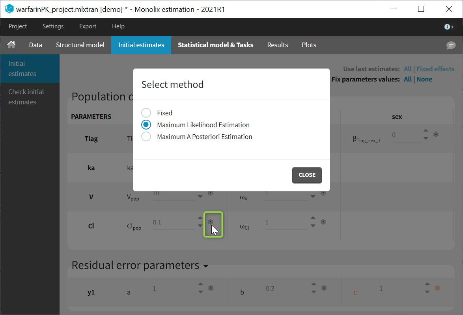The height and width of the screenshot is (315, 463).
Task: Increase the Cl_pop value with up arrow
Action: tap(200, 218)
